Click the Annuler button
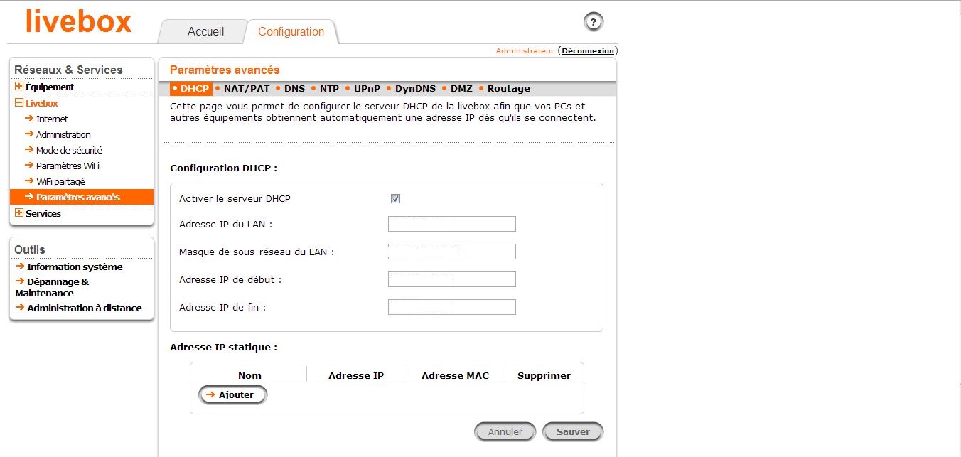This screenshot has height=457, width=961. click(505, 431)
